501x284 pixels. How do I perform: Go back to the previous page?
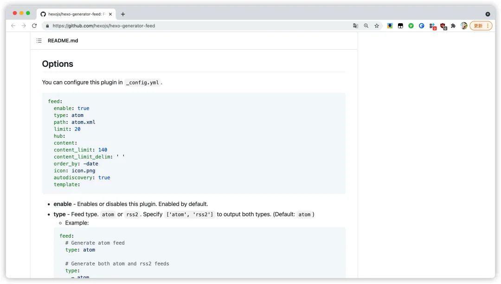pyautogui.click(x=13, y=26)
